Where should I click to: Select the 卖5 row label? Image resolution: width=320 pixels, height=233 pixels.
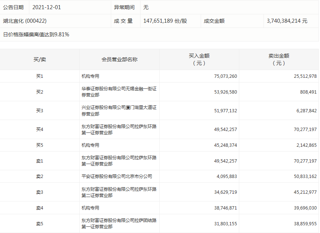click(x=40, y=223)
